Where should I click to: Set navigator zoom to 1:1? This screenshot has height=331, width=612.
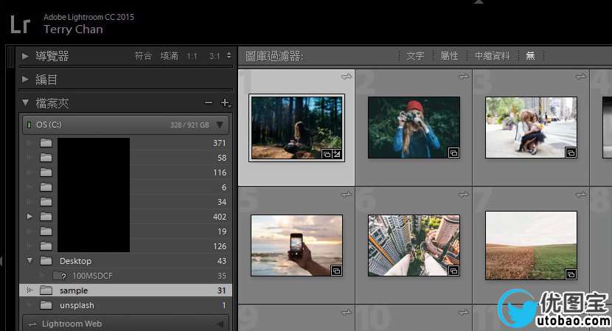(192, 56)
